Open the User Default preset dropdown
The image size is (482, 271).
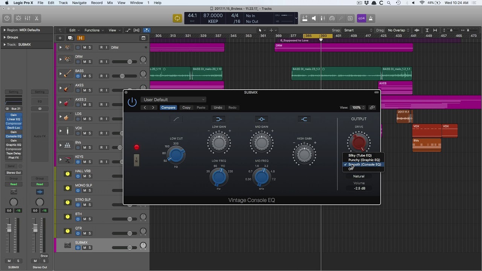(174, 100)
